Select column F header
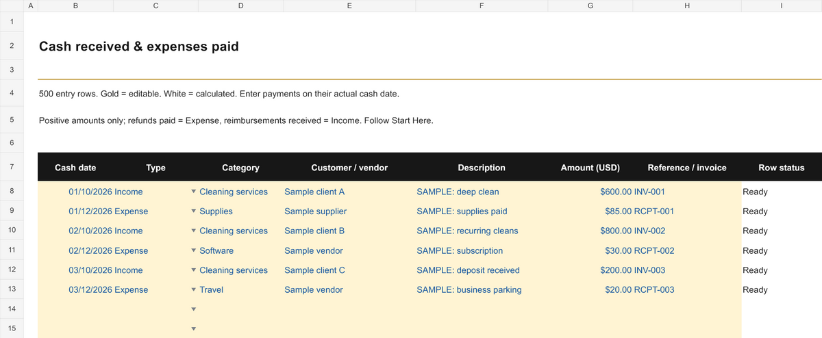The height and width of the screenshot is (338, 822). (482, 5)
